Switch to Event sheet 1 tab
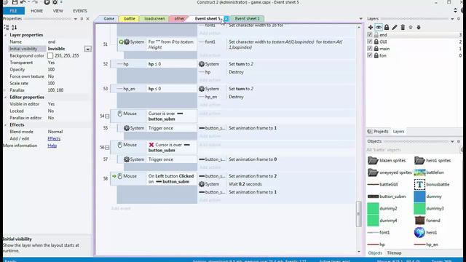The width and height of the screenshot is (466, 262). coord(248,18)
